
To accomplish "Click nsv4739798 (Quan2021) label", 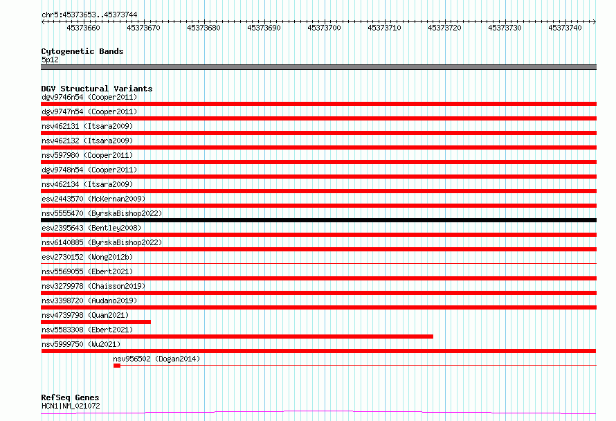I will point(85,315).
